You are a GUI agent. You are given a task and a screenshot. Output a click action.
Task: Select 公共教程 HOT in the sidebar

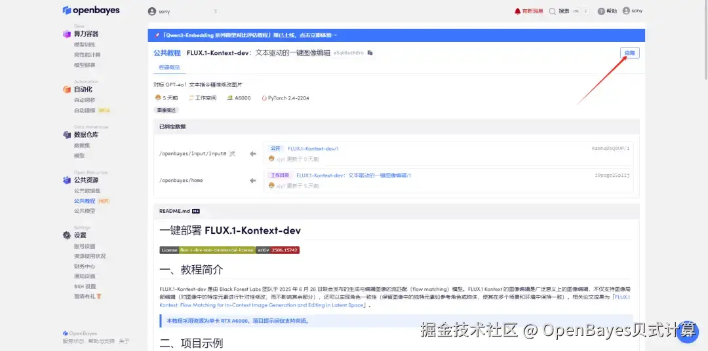tap(92, 201)
